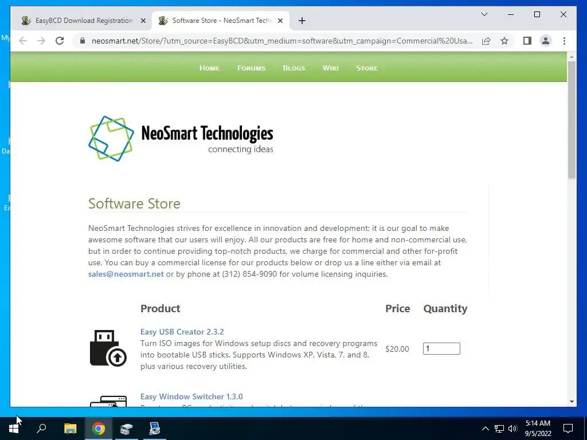The image size is (587, 440).
Task: Open the taskbar clock showing 5:14 AM
Action: pyautogui.click(x=538, y=429)
